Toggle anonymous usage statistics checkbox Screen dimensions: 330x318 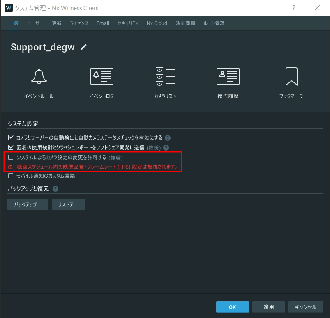pyautogui.click(x=11, y=147)
